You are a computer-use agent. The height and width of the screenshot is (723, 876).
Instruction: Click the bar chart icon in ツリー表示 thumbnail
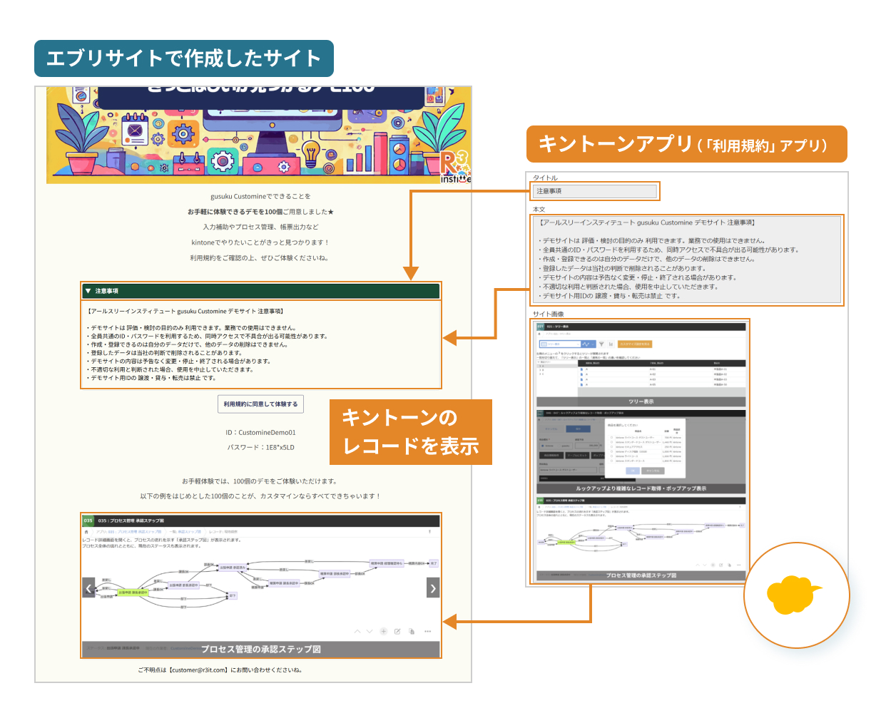tap(611, 344)
